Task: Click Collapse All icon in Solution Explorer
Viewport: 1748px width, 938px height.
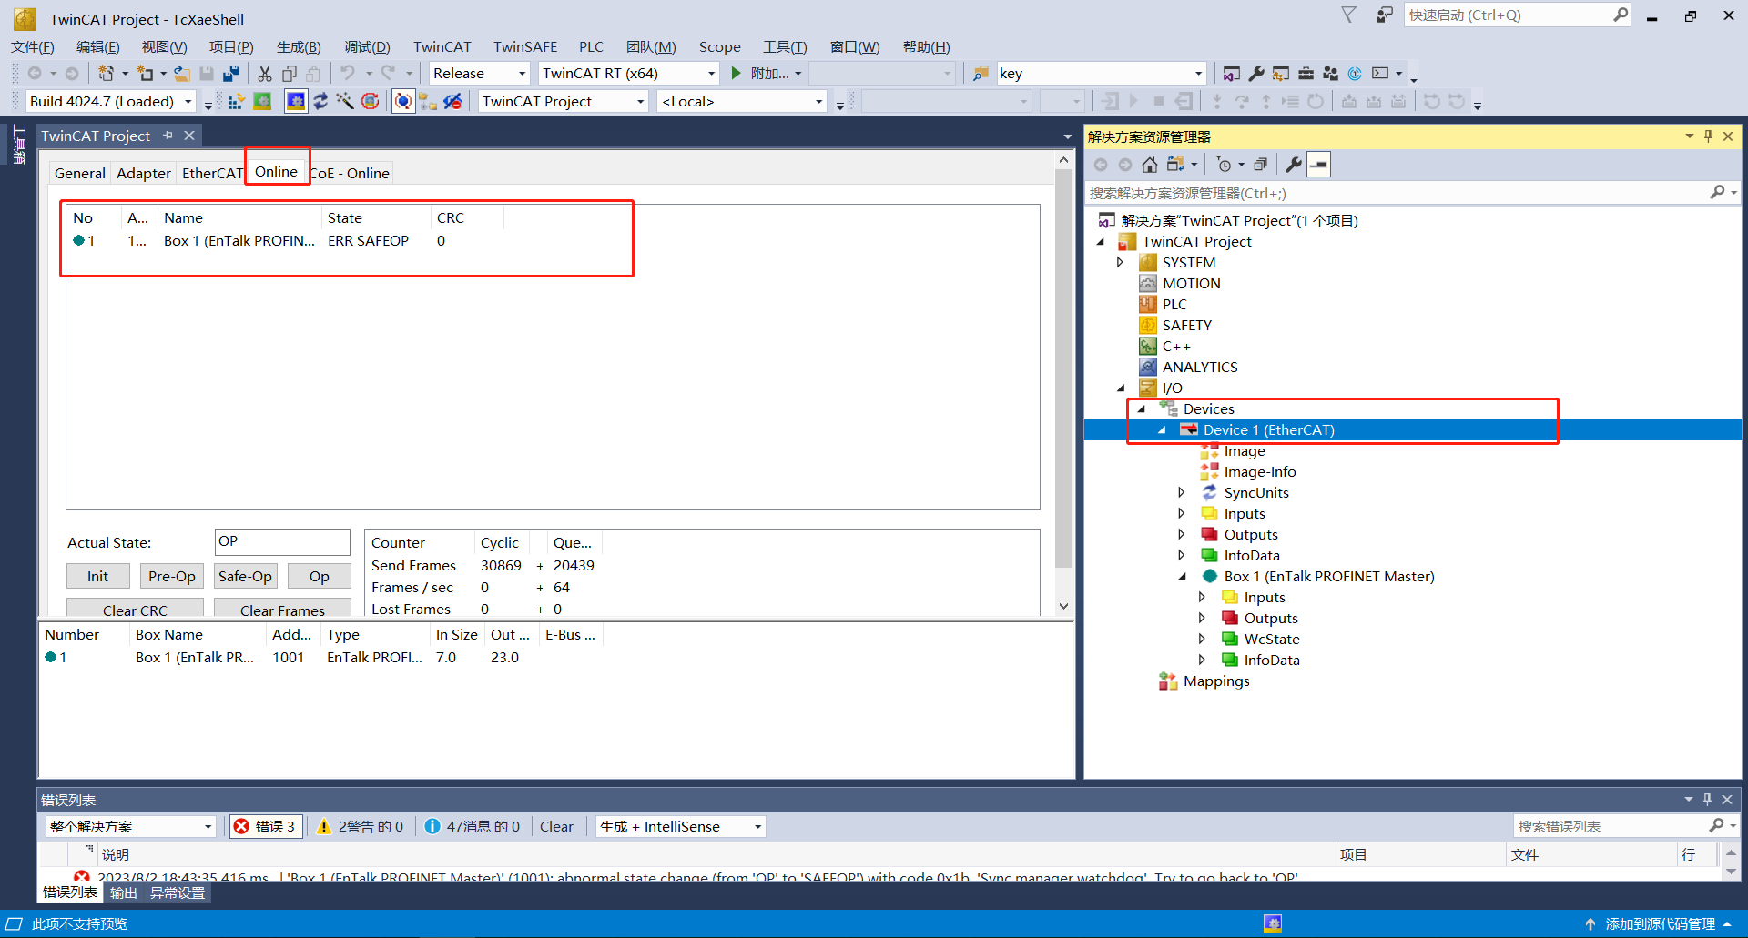Action: pos(1260,165)
